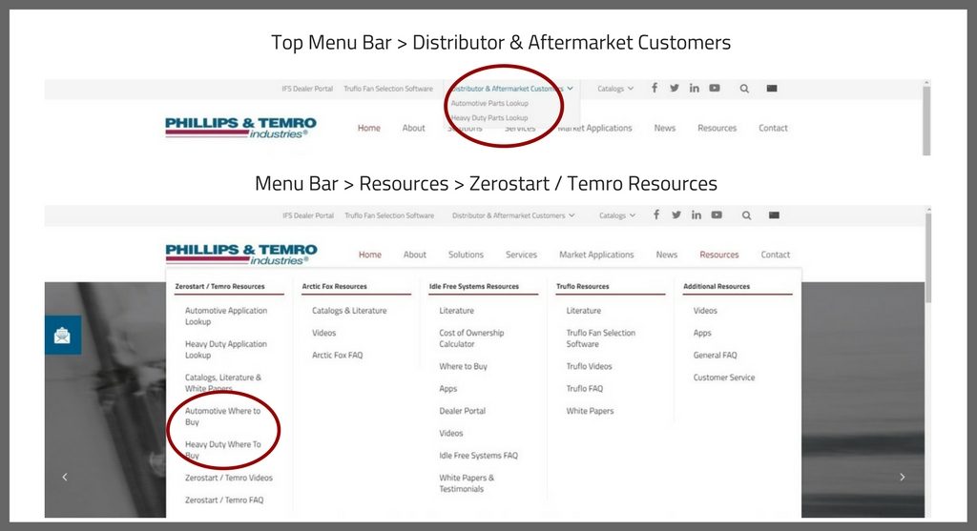Open search icon in lower screenshot header
Screen dimensions: 977x531
coord(746,215)
